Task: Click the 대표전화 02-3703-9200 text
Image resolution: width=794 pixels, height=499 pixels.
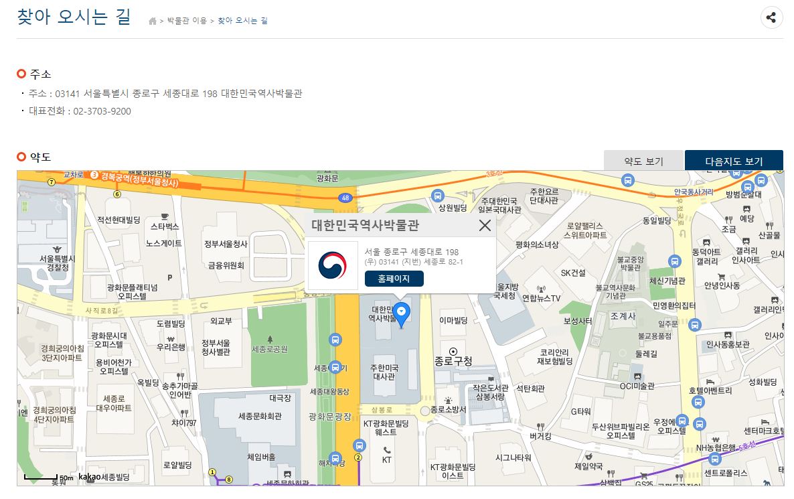Action: pos(80,111)
